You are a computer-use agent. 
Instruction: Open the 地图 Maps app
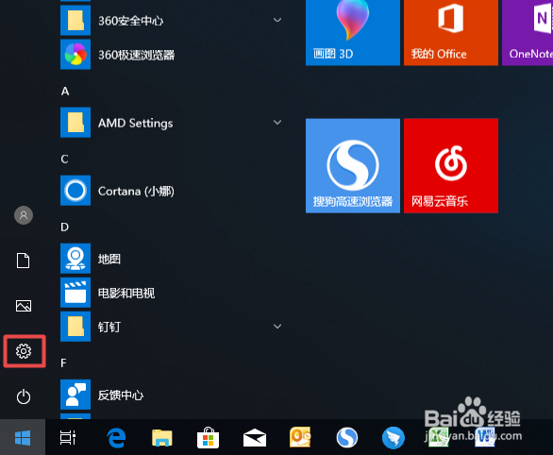[x=173, y=259]
